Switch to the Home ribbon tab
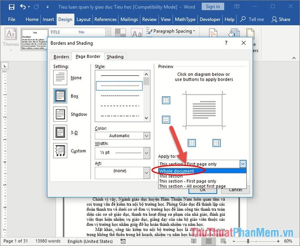This screenshot has width=300, height=246. click(32, 20)
